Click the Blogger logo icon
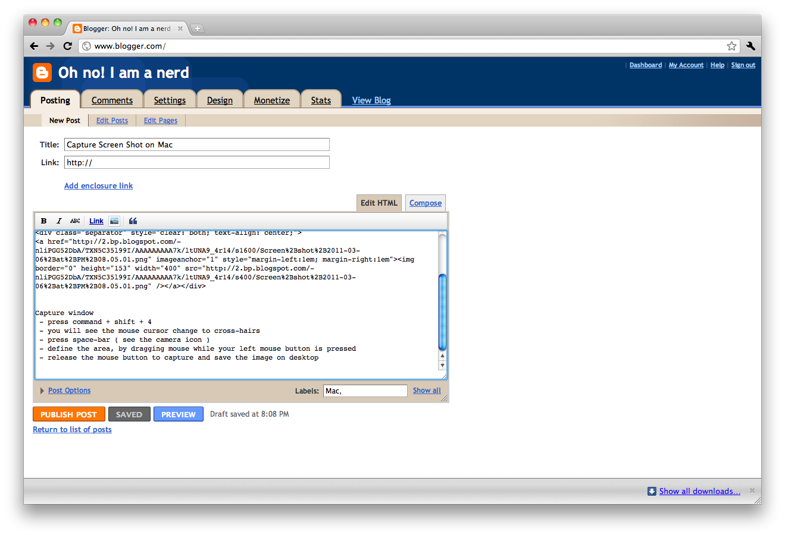Viewport: 785px width, 535px height. [x=42, y=73]
